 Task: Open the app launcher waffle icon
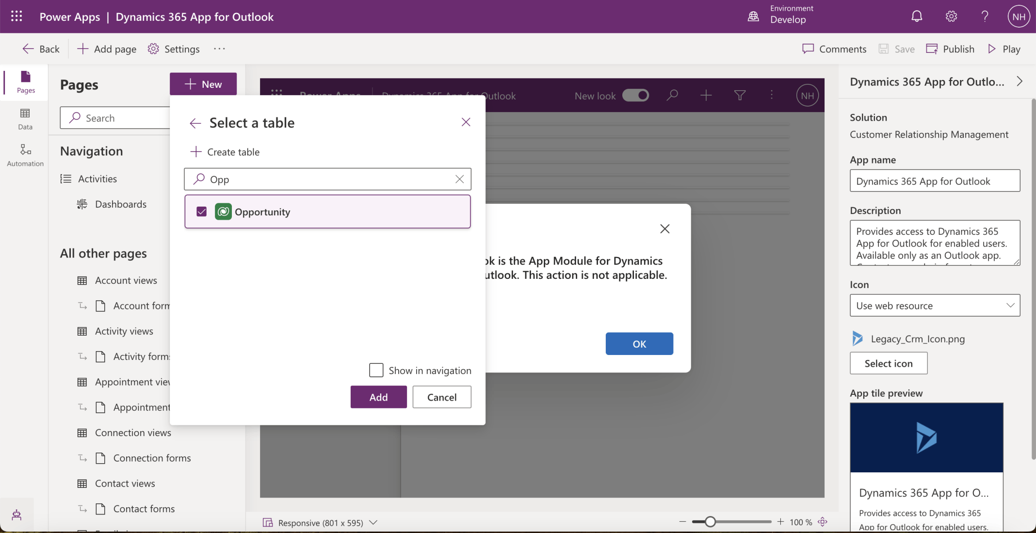pos(16,16)
